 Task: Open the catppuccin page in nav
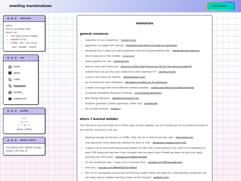point(20,98)
